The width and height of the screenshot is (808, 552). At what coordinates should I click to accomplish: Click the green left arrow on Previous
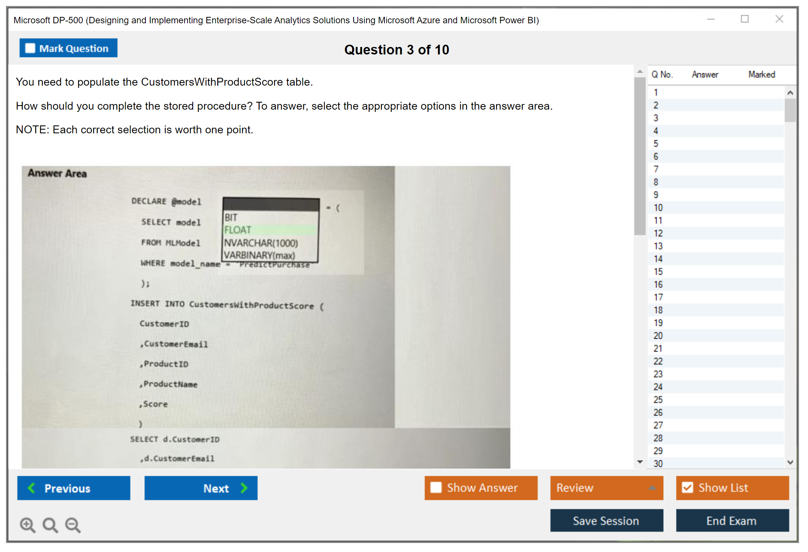coord(32,488)
